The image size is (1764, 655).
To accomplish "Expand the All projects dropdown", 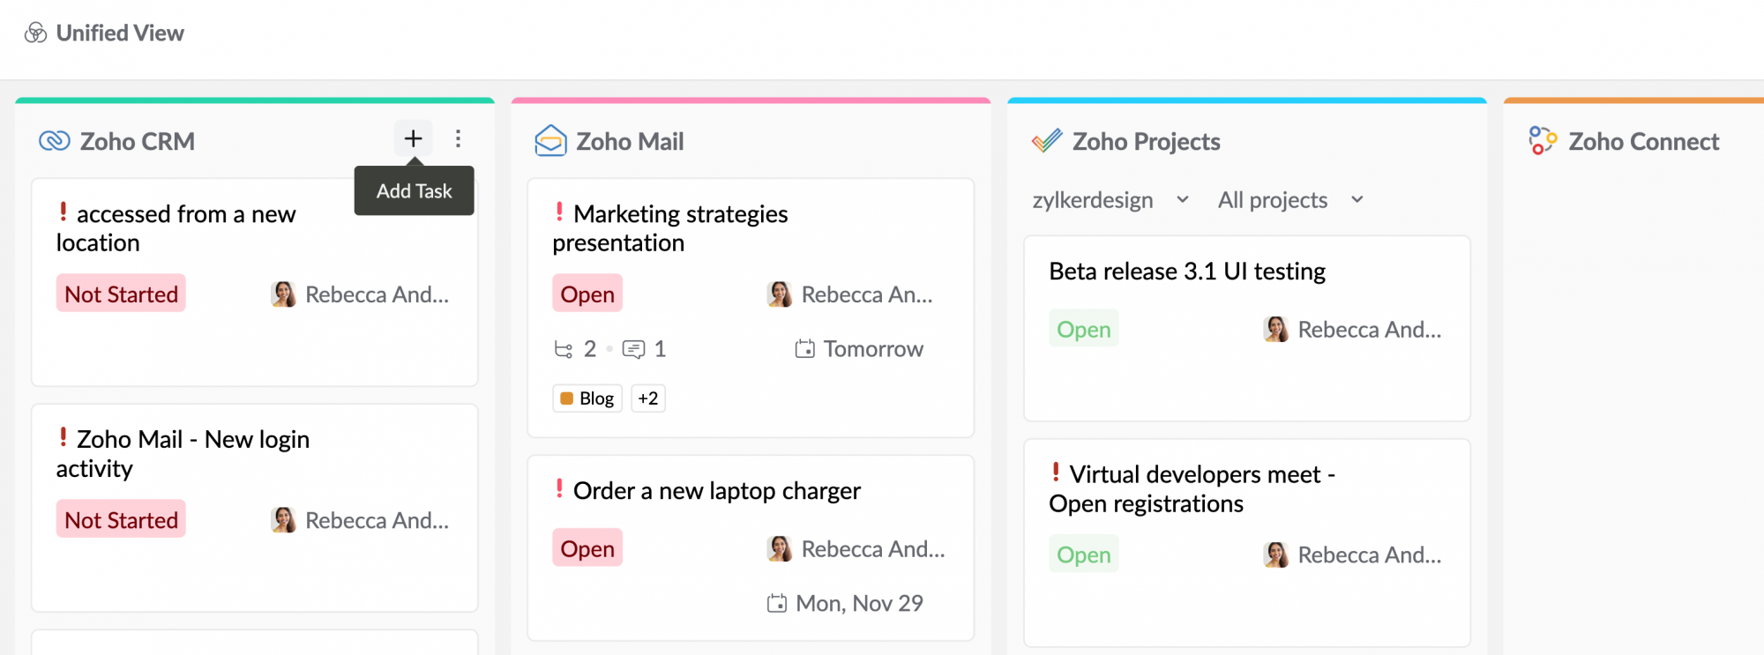I will pyautogui.click(x=1357, y=200).
